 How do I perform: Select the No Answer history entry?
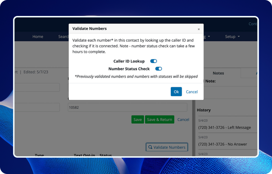223,144
